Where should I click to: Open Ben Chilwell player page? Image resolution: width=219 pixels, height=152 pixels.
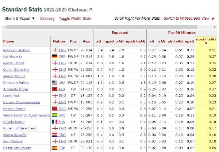(x=13, y=141)
